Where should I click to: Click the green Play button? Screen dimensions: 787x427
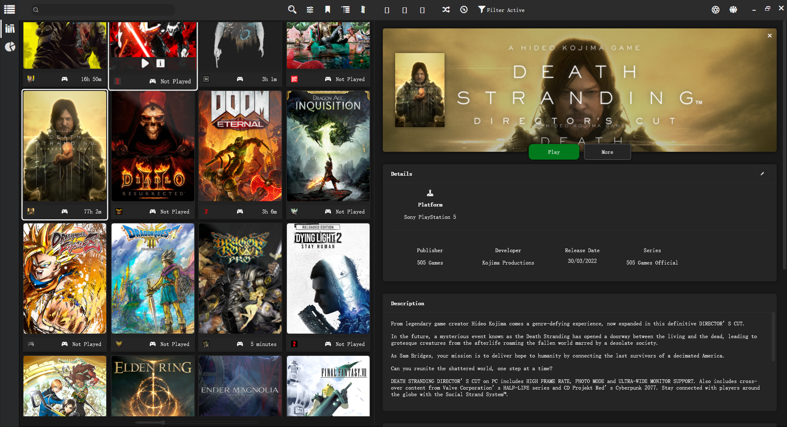tap(554, 152)
